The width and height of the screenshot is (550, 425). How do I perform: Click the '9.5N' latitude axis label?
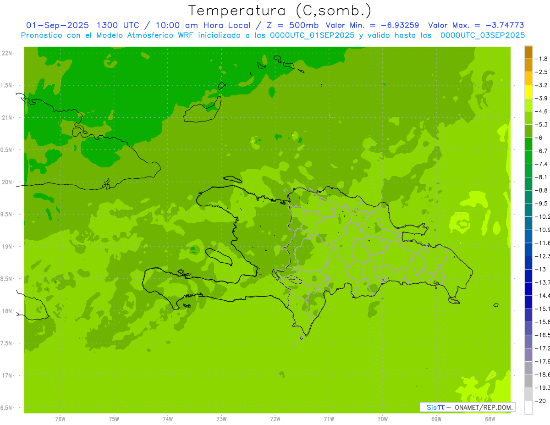[x=7, y=215]
